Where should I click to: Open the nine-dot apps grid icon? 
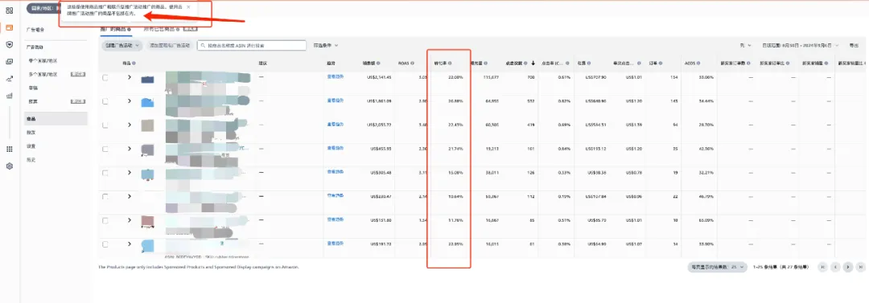(x=9, y=149)
